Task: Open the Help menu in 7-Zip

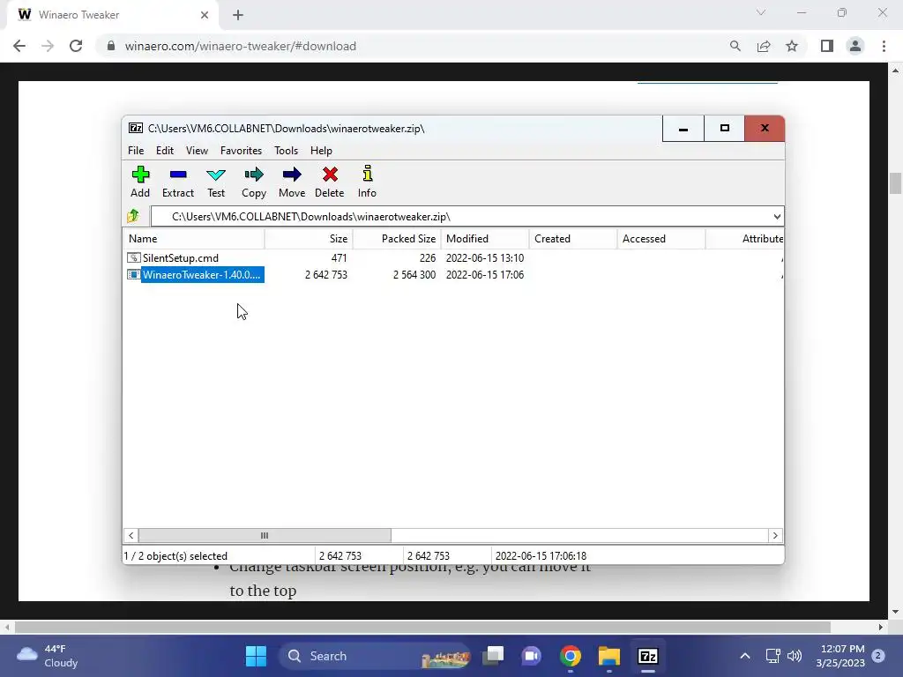Action: coord(321,150)
